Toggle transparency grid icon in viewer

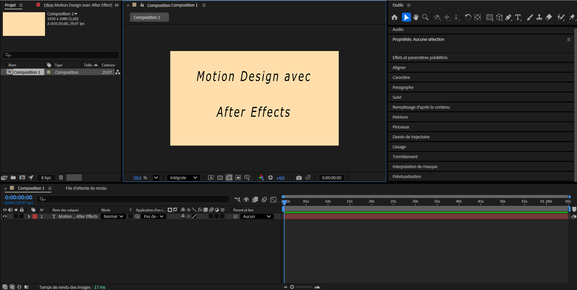tap(220, 178)
